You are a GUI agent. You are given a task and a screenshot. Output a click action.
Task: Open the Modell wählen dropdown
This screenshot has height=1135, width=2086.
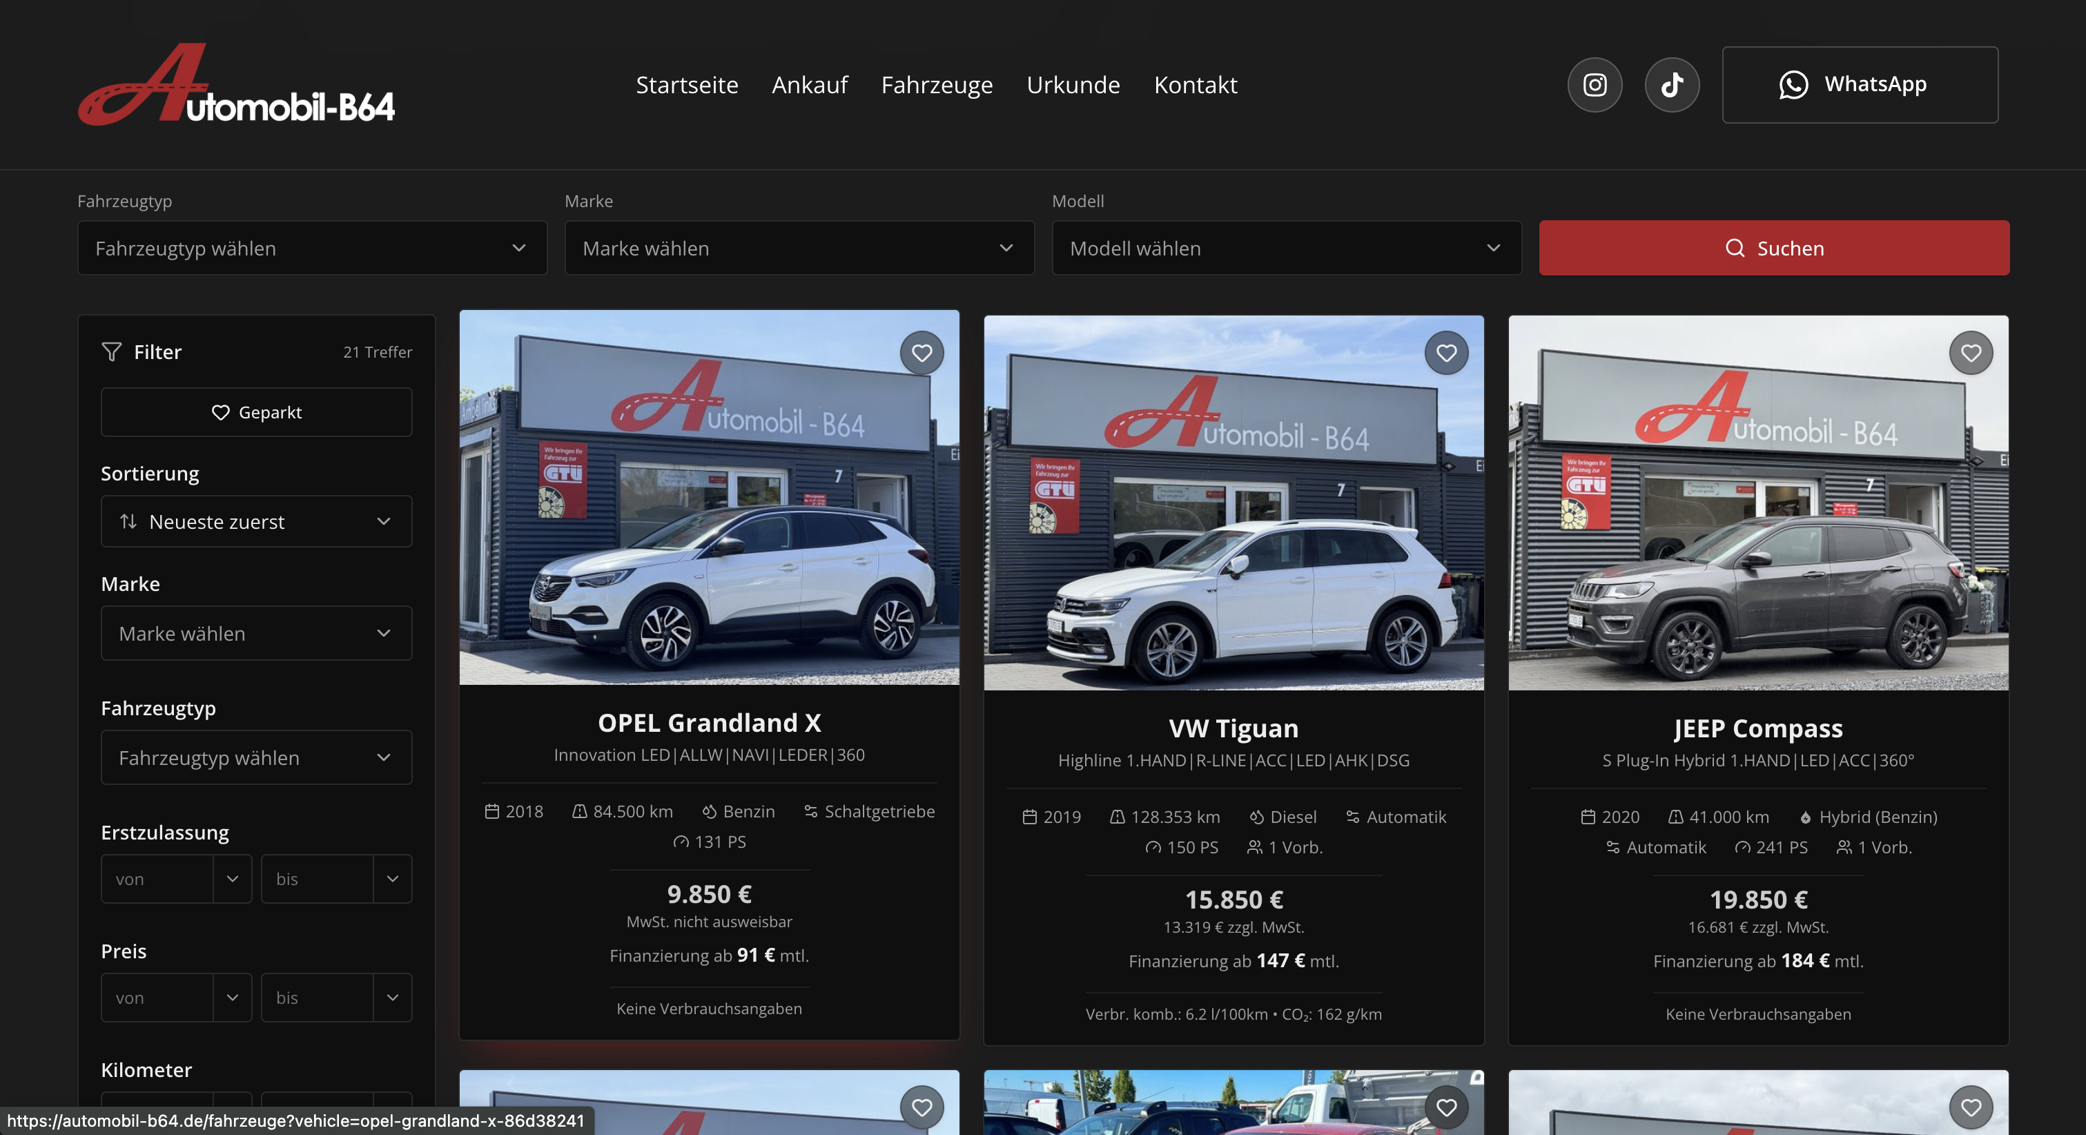pos(1287,248)
